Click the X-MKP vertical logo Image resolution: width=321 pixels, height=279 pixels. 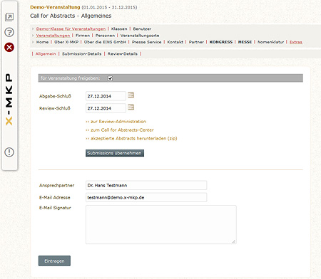point(9,99)
